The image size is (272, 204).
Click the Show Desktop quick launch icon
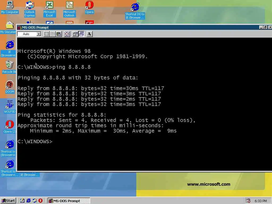pos(22,201)
